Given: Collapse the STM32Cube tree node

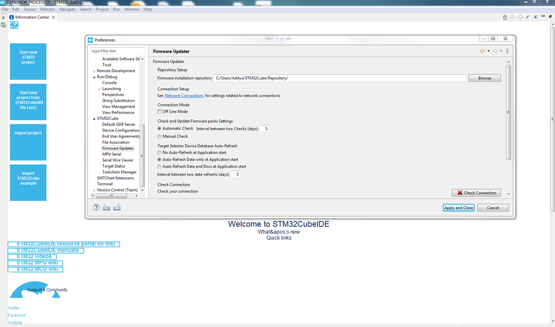Looking at the screenshot, I should point(94,119).
